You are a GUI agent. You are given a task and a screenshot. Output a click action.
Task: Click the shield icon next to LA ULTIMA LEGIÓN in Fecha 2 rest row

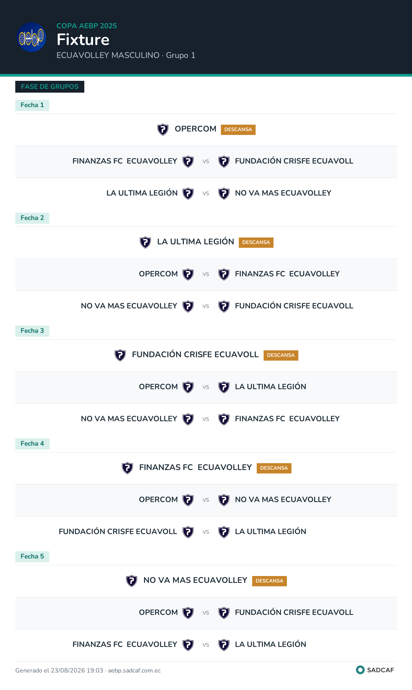point(145,242)
